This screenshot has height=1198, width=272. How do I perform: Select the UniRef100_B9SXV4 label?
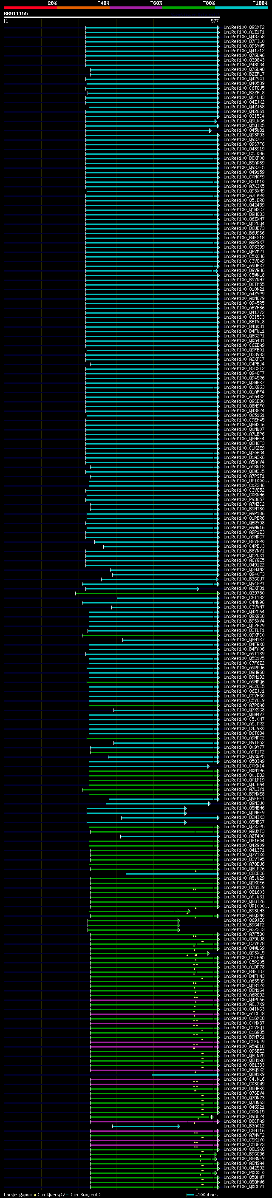(x=244, y=621)
